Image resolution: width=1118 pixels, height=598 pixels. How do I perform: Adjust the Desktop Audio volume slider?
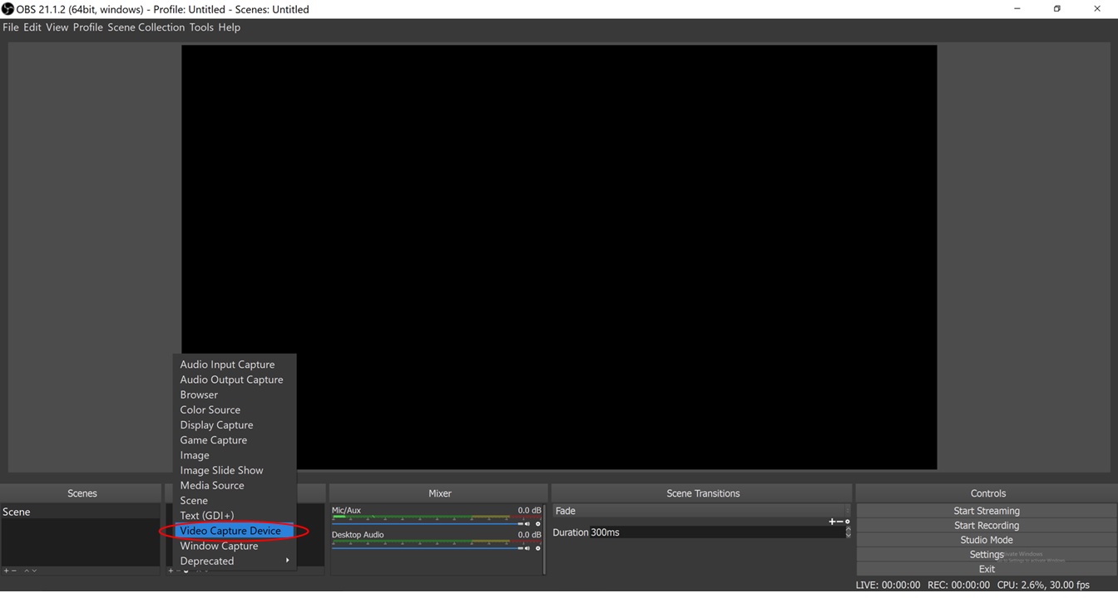pyautogui.click(x=428, y=548)
